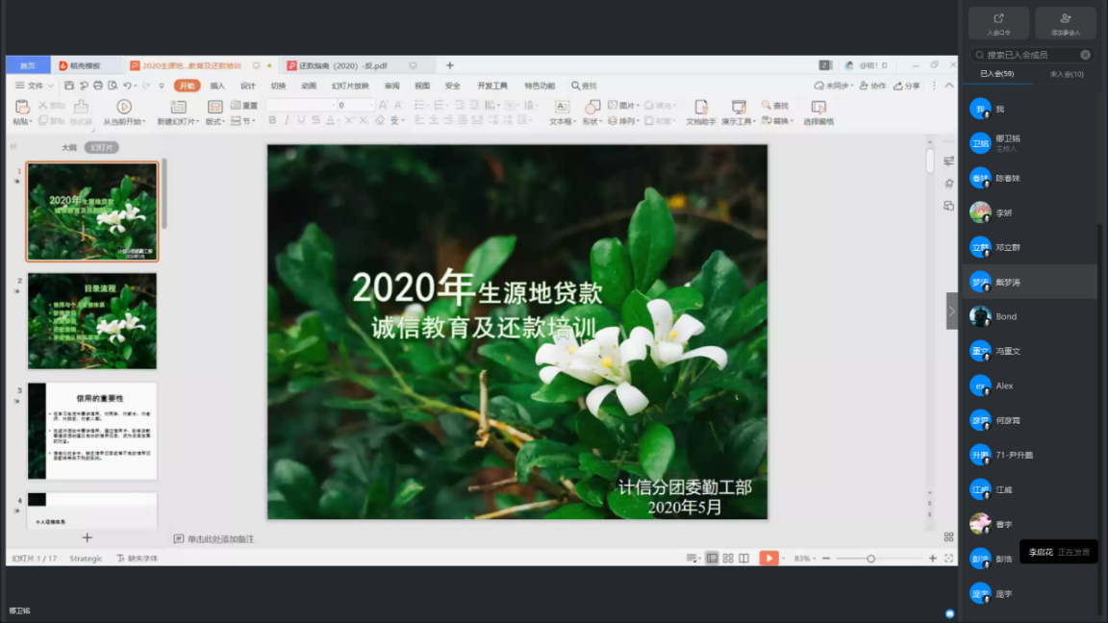The width and height of the screenshot is (1108, 623).
Task: Click the 文本框 text box icon
Action: point(561,107)
